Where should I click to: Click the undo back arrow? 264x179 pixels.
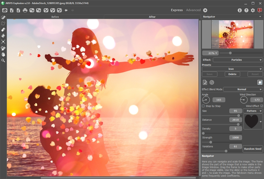pyautogui.click(x=66, y=10)
